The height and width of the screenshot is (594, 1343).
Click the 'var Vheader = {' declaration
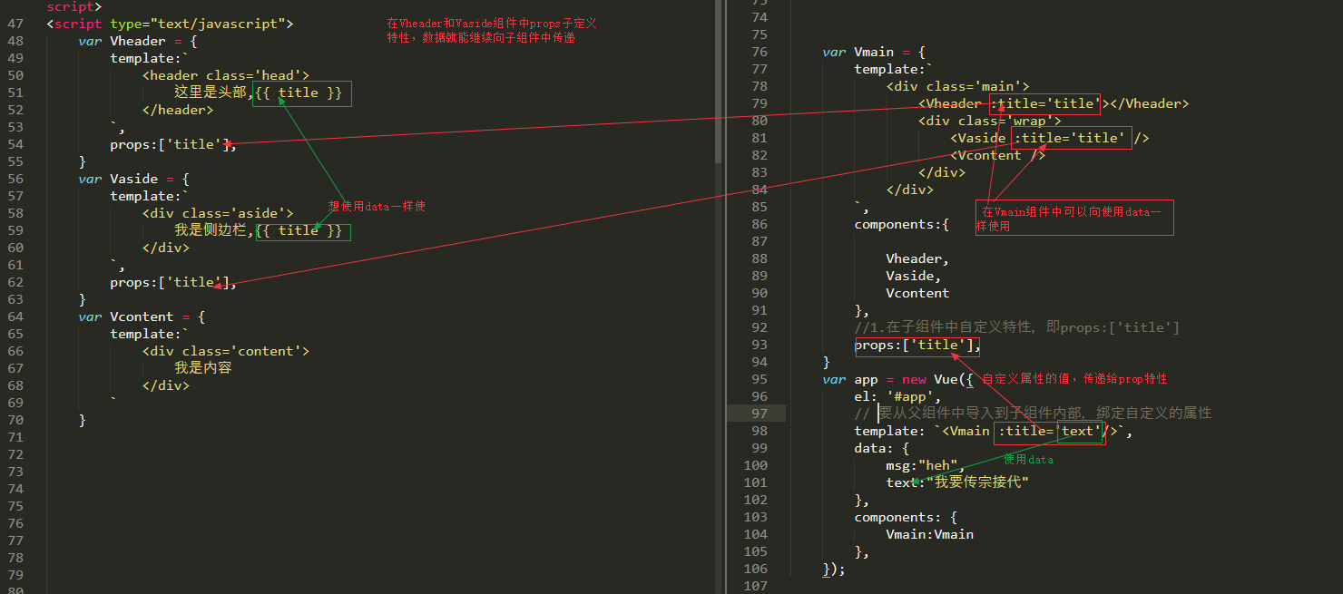(138, 41)
